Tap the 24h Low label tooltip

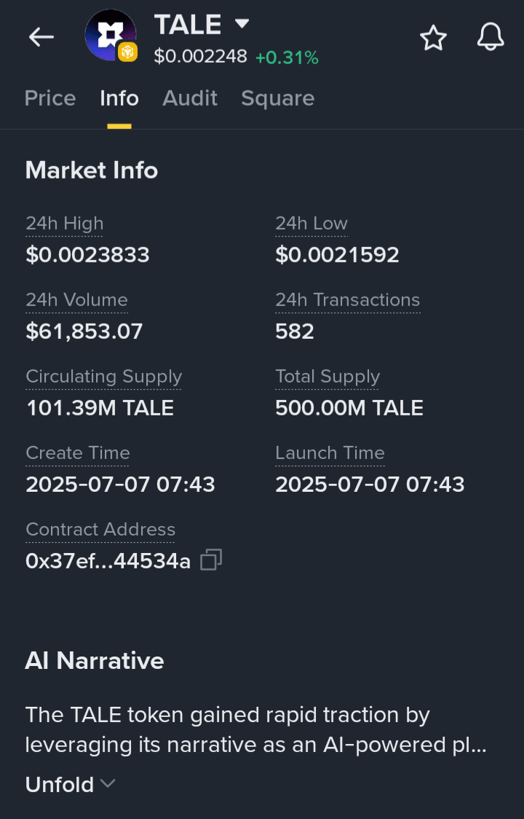point(311,224)
